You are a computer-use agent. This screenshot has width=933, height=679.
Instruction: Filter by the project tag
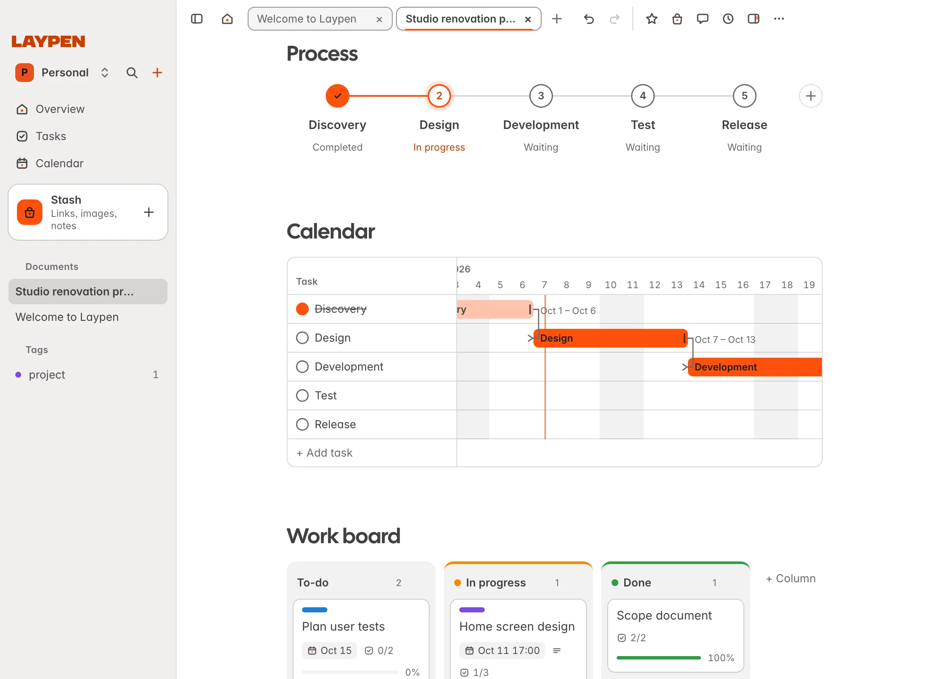coord(88,375)
